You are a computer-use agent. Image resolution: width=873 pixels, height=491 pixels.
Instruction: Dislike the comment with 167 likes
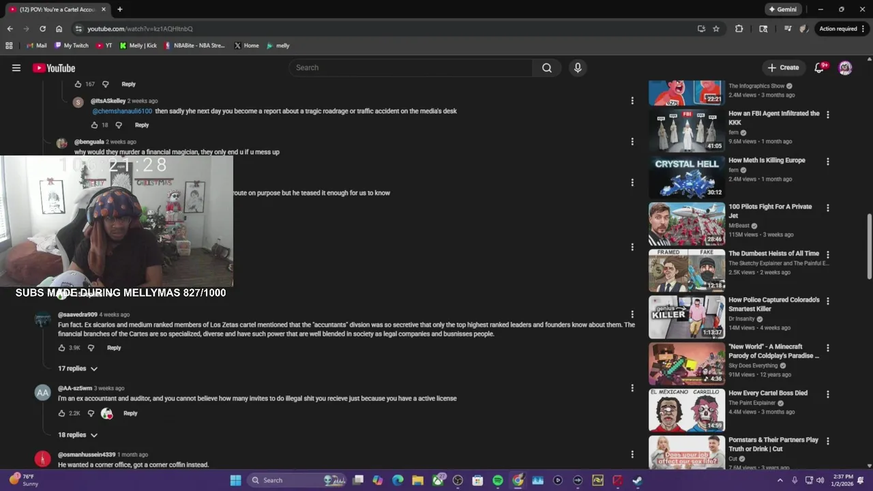click(x=106, y=84)
